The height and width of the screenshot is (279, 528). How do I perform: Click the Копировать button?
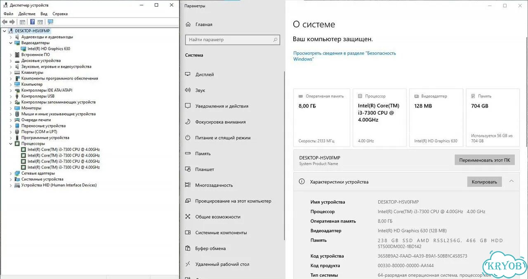pos(484,182)
